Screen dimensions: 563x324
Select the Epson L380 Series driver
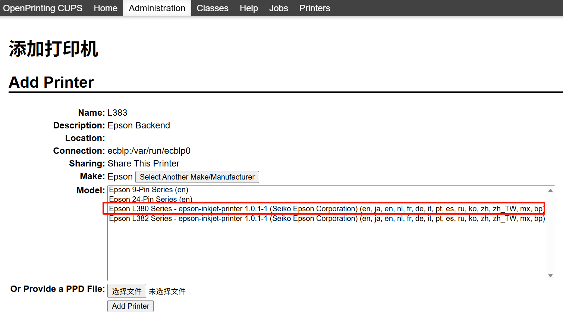tap(324, 209)
